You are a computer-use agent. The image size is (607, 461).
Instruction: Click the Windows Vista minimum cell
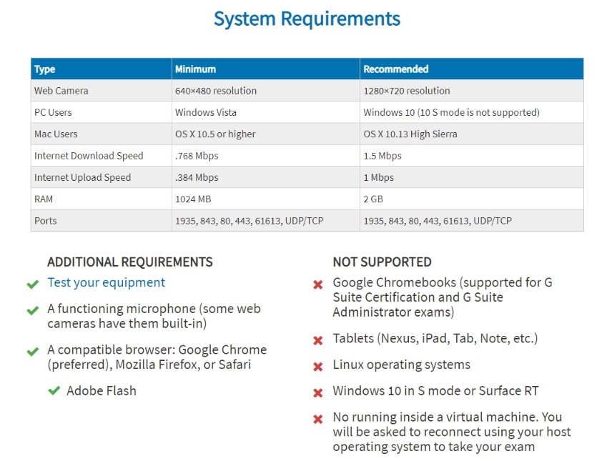[206, 112]
